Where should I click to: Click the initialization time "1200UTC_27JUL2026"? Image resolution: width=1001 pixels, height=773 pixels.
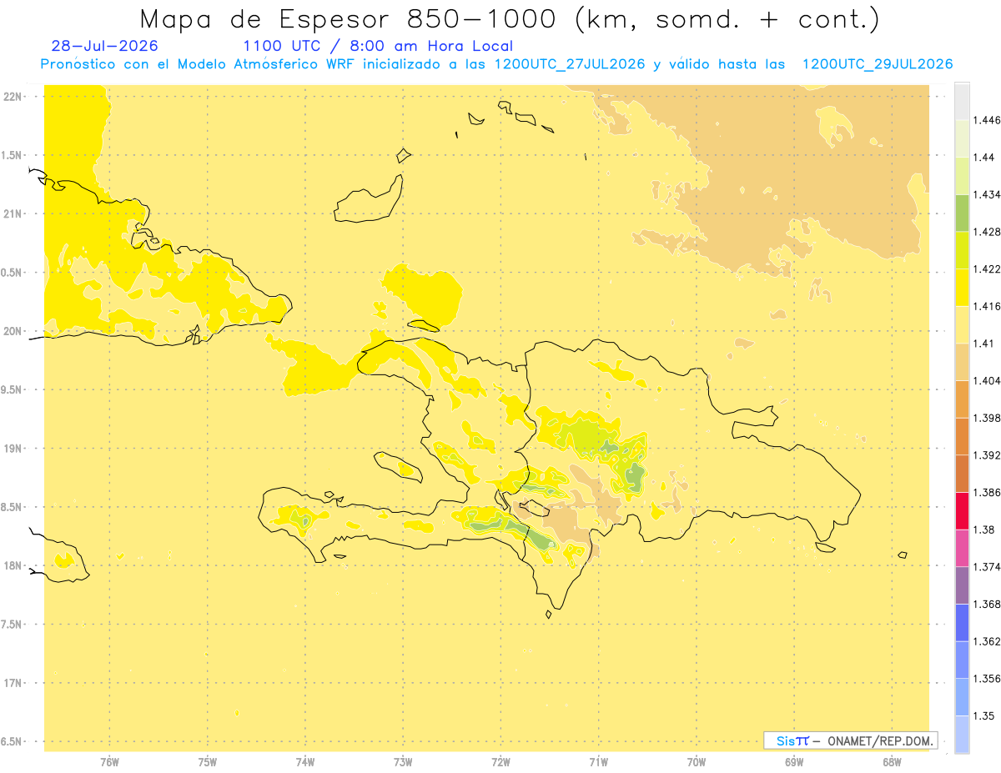(570, 65)
